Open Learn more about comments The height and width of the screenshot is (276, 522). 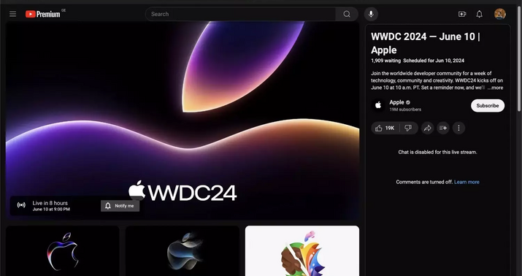pyautogui.click(x=467, y=182)
